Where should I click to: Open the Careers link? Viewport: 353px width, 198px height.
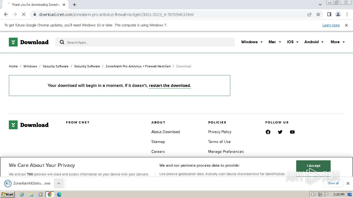pos(158,152)
